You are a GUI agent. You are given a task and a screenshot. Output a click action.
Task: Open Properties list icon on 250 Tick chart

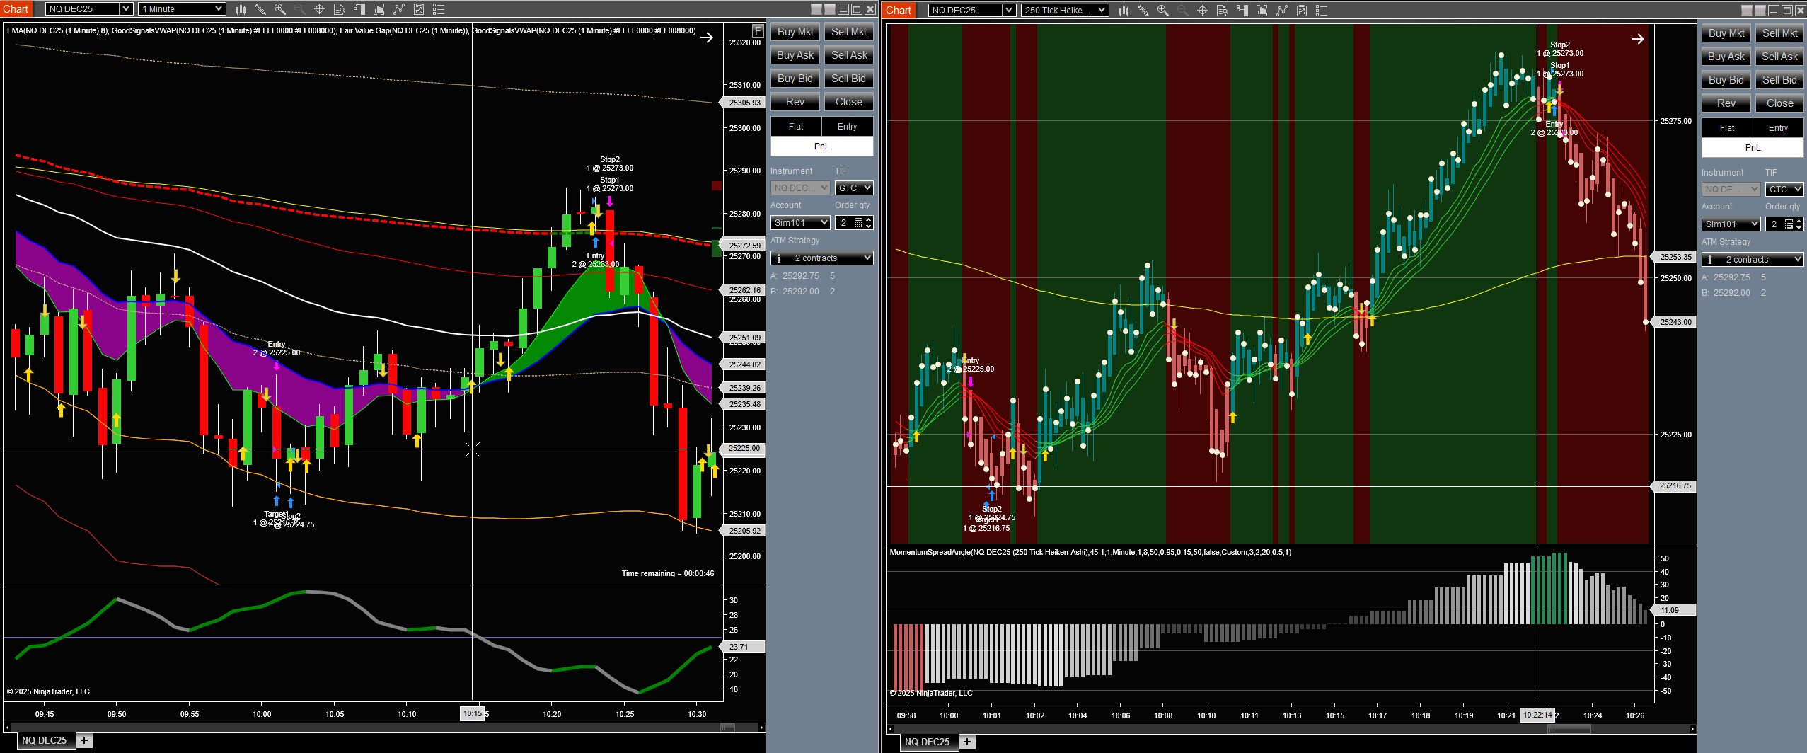coord(1322,11)
